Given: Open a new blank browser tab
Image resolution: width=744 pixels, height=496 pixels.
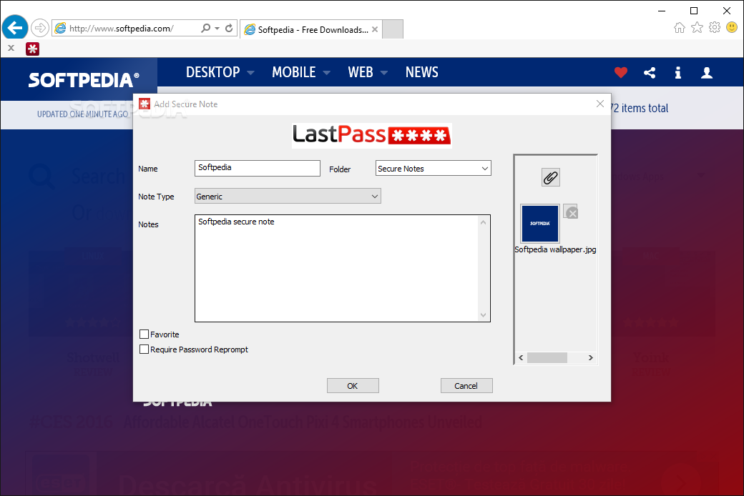Looking at the screenshot, I should point(393,29).
